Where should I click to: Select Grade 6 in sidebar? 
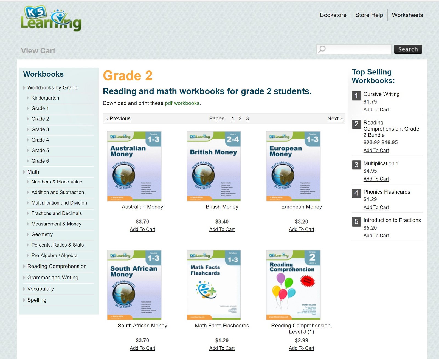point(40,161)
